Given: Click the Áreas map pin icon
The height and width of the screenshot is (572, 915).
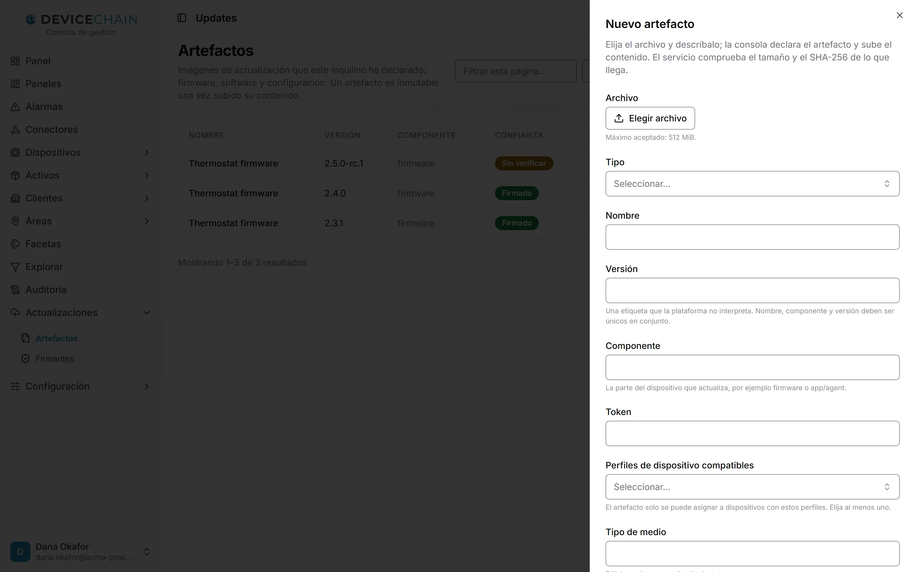Looking at the screenshot, I should (15, 221).
